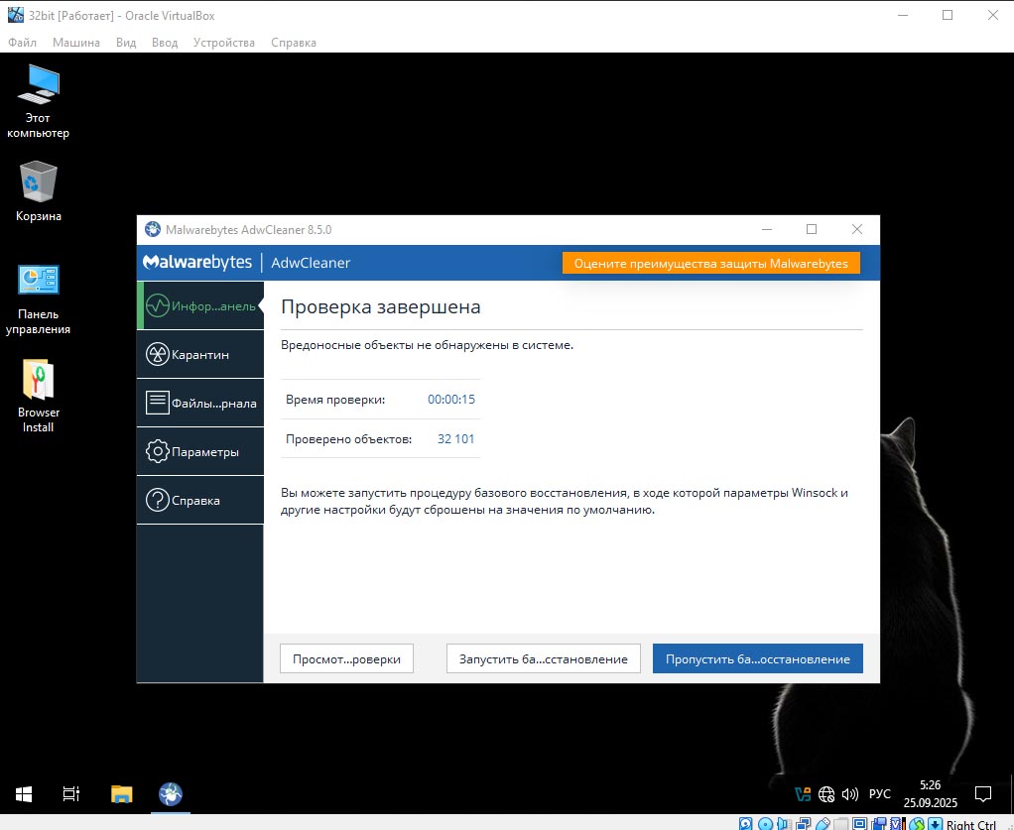This screenshot has width=1014, height=830.
Task: Open the Информ. панель dashboard tab
Action: point(200,305)
